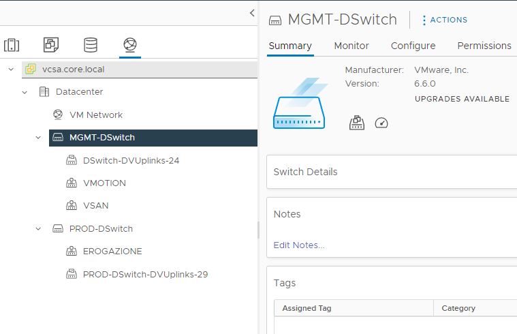The width and height of the screenshot is (517, 334).
Task: Open the Permissions tab
Action: coord(484,46)
